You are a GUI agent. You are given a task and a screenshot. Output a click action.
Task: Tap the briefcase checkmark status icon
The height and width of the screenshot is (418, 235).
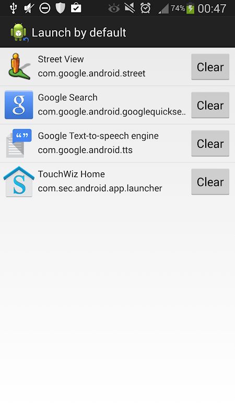[x=76, y=8]
